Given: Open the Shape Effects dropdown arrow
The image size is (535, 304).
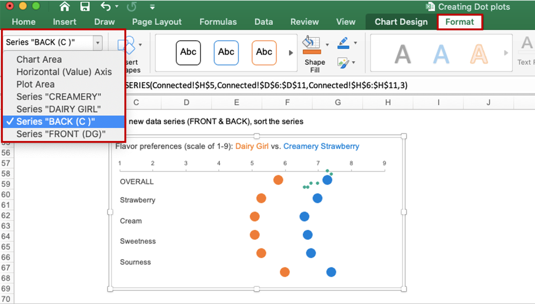Looking at the screenshot, I should [x=354, y=63].
